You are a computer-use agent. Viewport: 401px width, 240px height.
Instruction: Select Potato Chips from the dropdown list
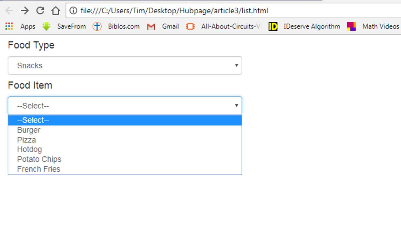tap(39, 159)
